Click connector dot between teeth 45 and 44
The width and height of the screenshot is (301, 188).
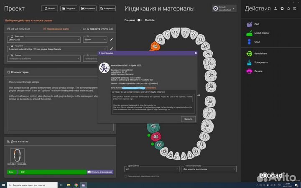pos(153,144)
